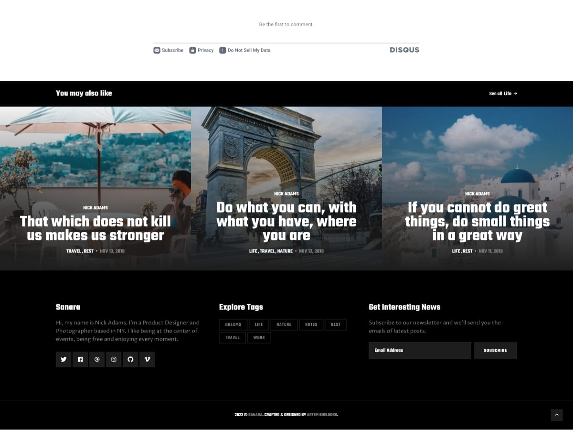This screenshot has height=430, width=573.
Task: Click the Disqus logo
Action: click(404, 50)
